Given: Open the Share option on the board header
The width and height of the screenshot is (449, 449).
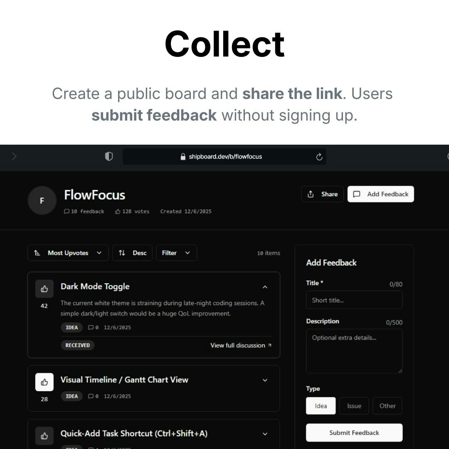Looking at the screenshot, I should point(322,194).
